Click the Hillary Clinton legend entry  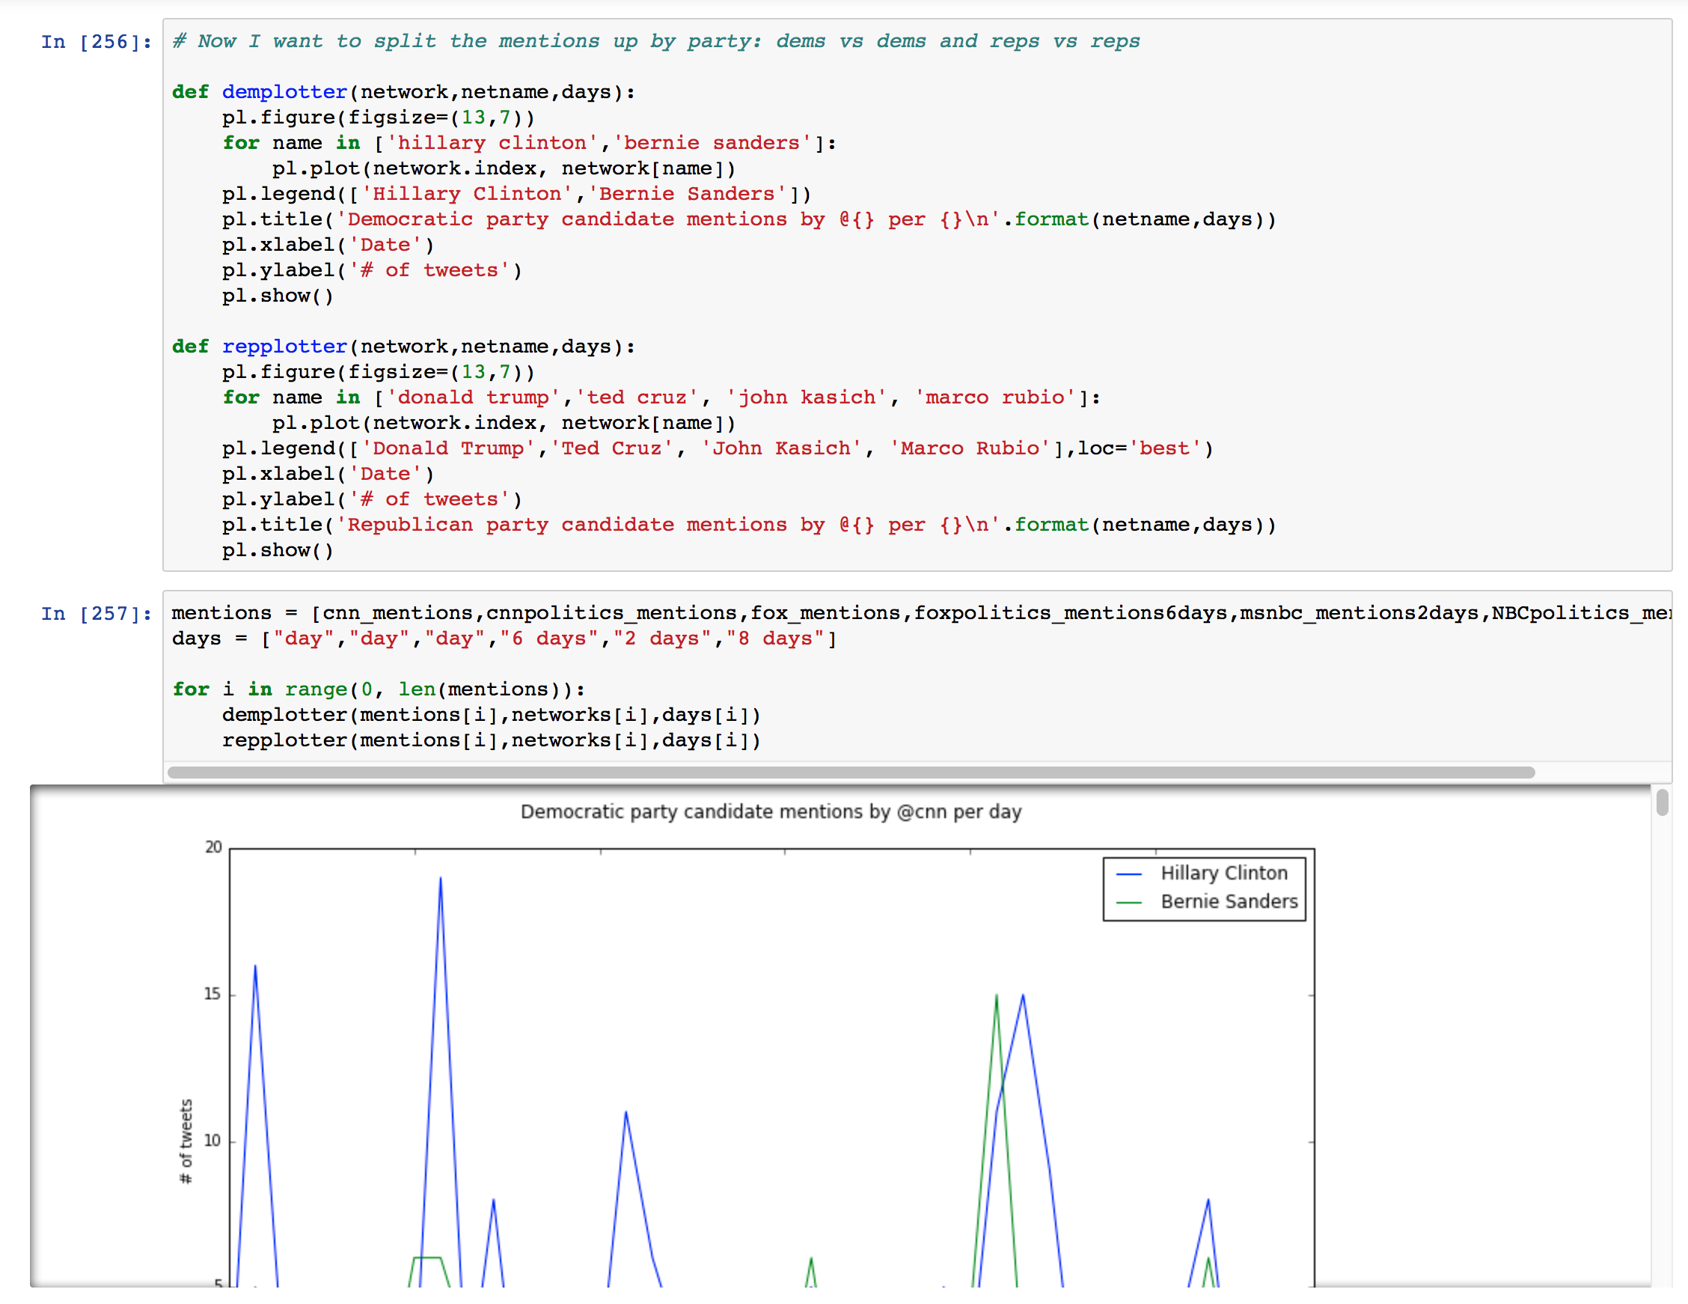pos(1223,873)
